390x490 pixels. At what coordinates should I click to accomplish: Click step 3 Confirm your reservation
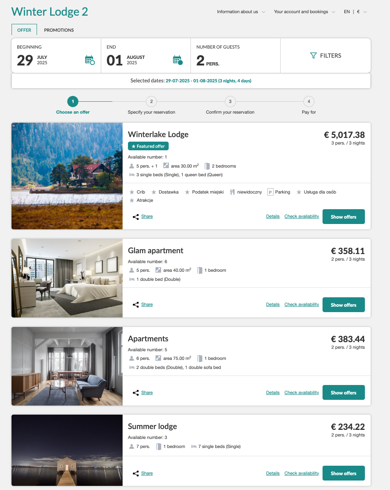pos(230,102)
